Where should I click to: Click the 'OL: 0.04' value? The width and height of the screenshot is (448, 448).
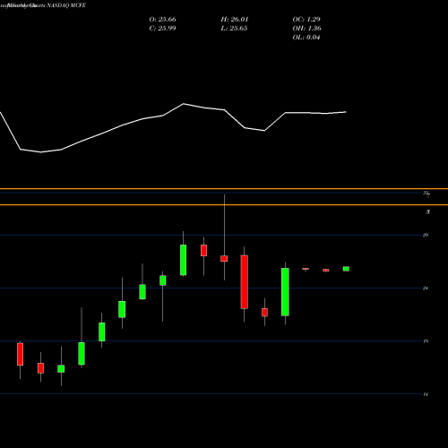click(306, 38)
